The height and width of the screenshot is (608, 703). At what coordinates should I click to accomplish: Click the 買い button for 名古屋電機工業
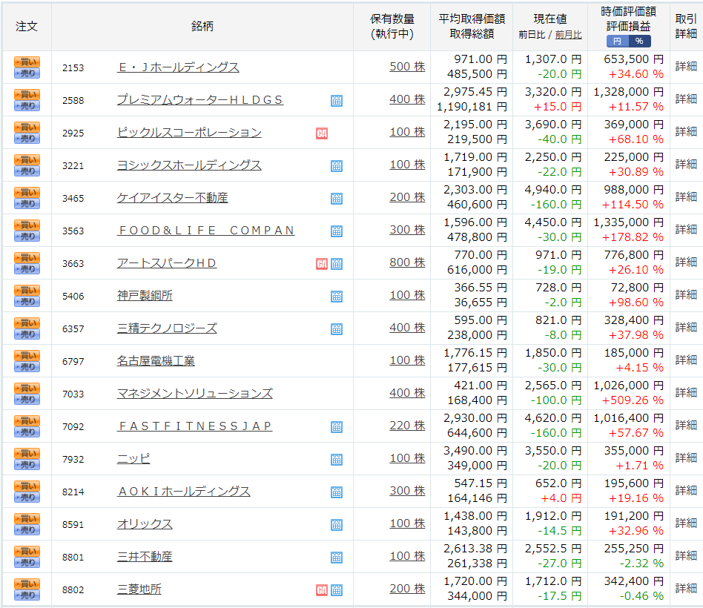[x=27, y=356]
